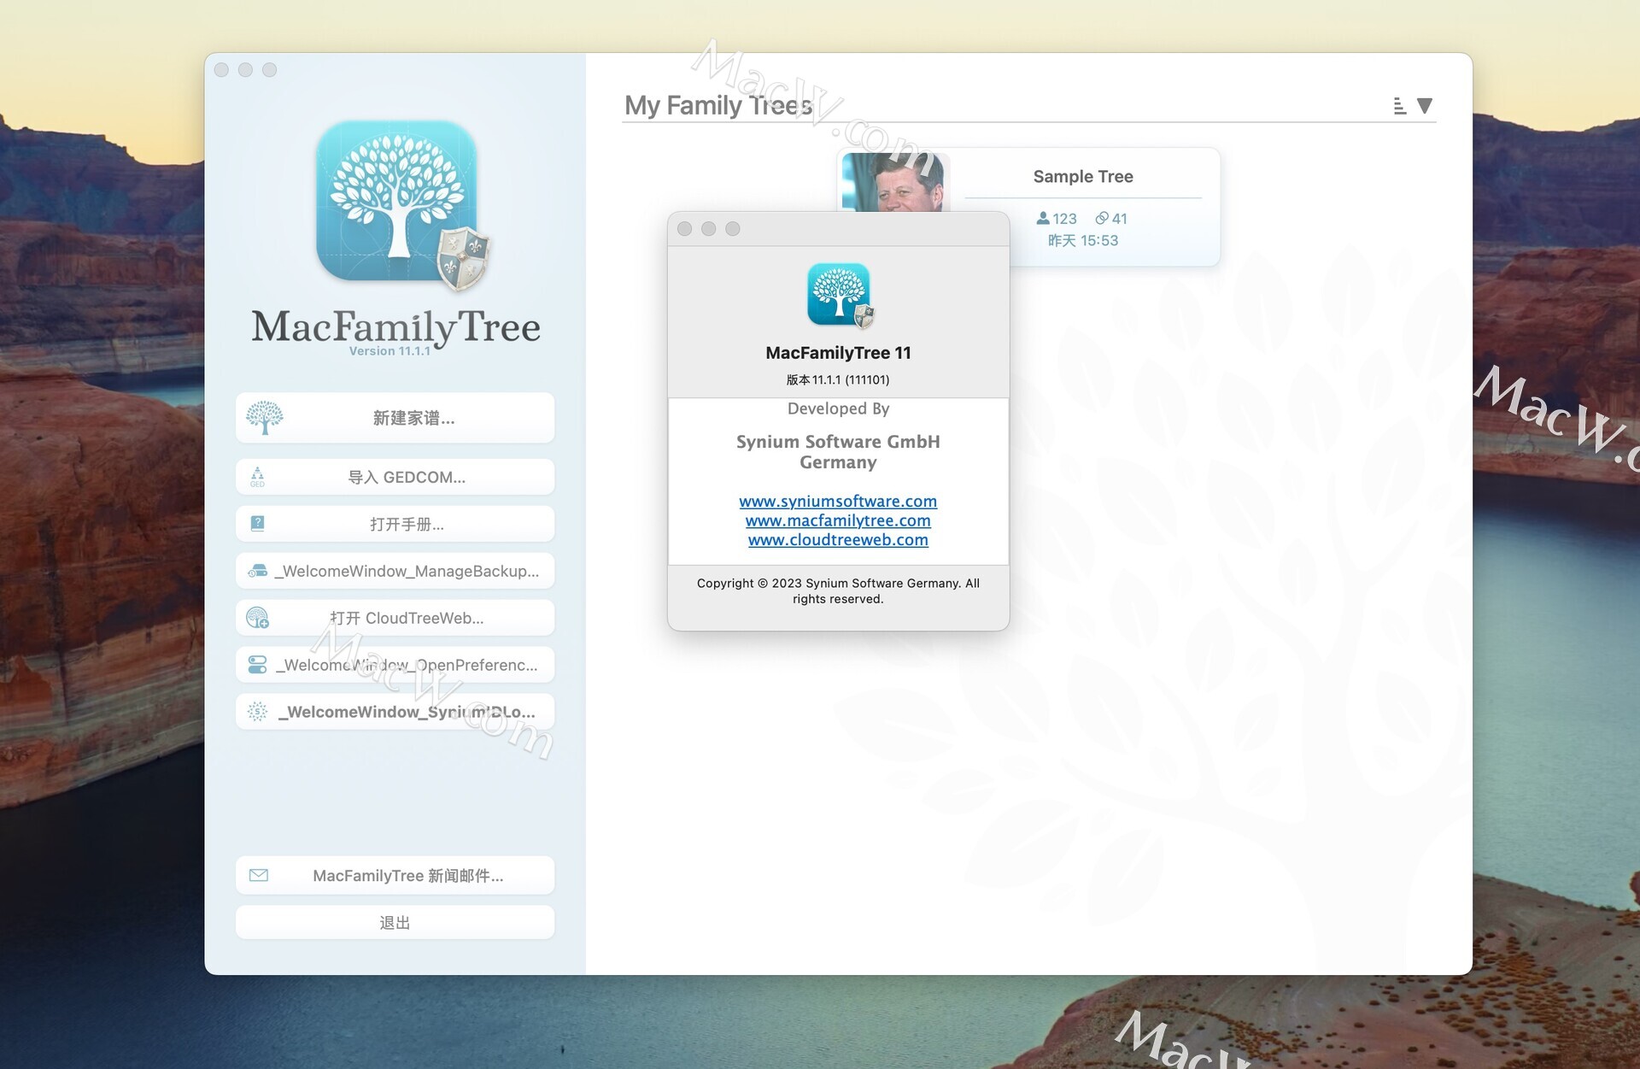
Task: Click the families link icon showing 41
Action: click(1102, 218)
